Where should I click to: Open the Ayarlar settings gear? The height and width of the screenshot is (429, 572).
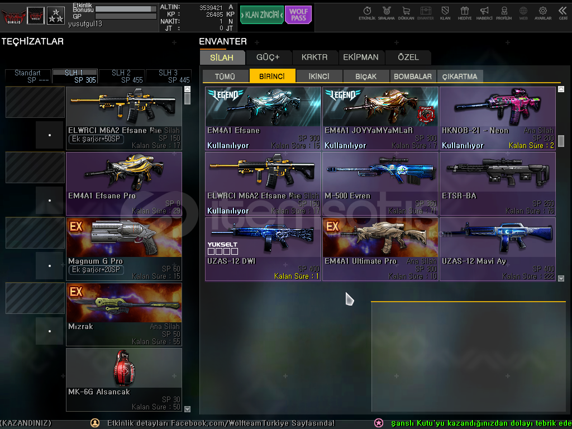tap(543, 13)
